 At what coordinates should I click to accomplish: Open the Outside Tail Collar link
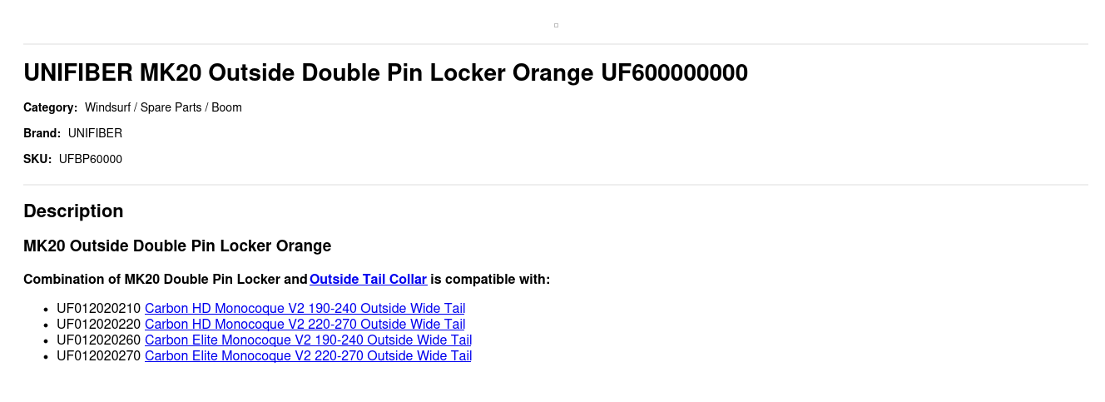[368, 279]
